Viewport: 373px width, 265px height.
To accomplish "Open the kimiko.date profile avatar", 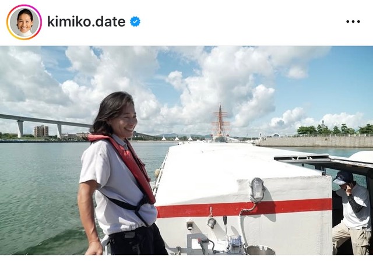I will 24,22.
